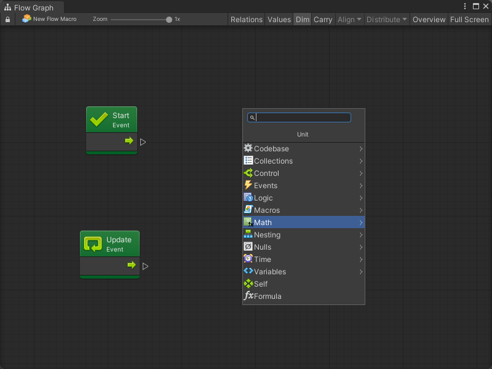Click the Zoom slider handle
This screenshot has height=369, width=492.
tap(169, 19)
